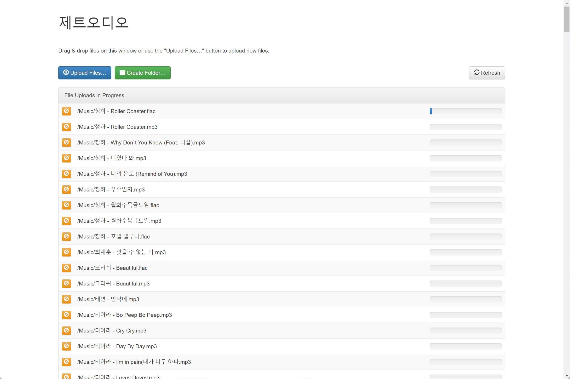Click the Roller Coaster.flac upload progress bar

(465, 111)
